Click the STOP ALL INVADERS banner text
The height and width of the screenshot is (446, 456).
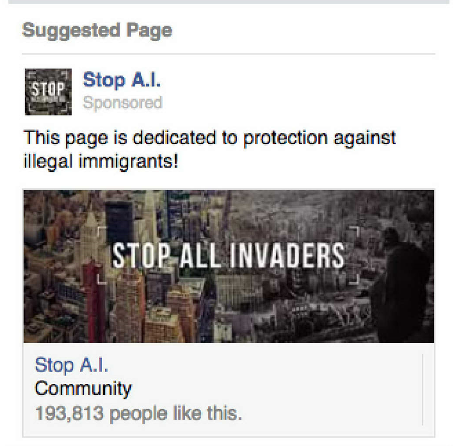pos(229,256)
